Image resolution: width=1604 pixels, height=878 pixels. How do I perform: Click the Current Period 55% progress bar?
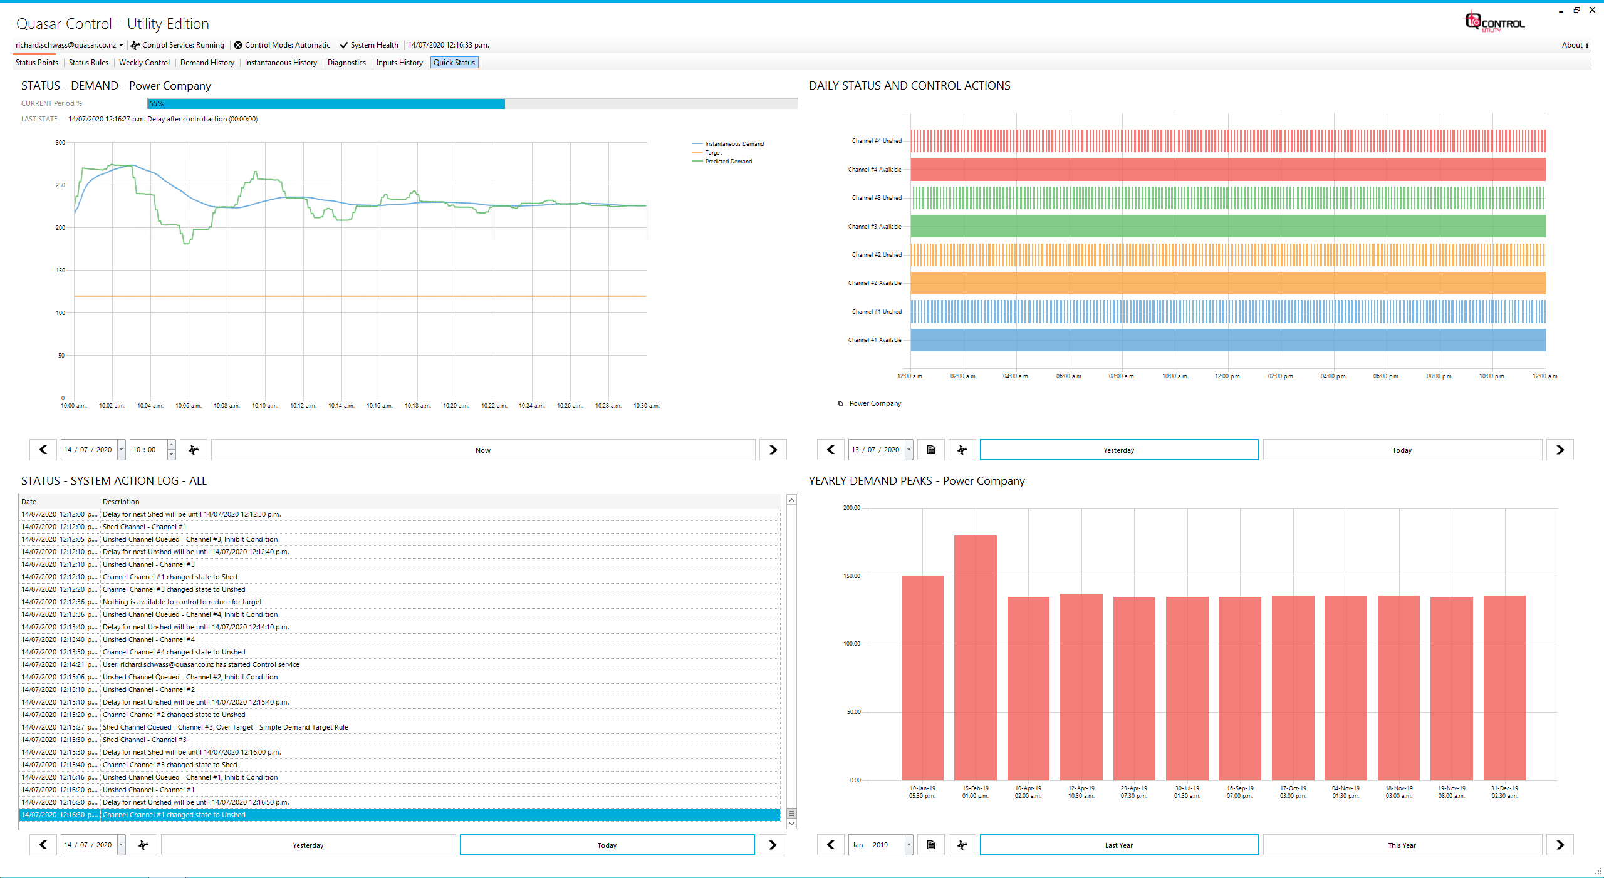click(472, 104)
